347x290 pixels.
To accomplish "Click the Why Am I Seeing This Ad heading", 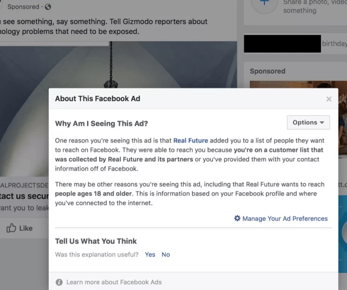I will (x=101, y=123).
